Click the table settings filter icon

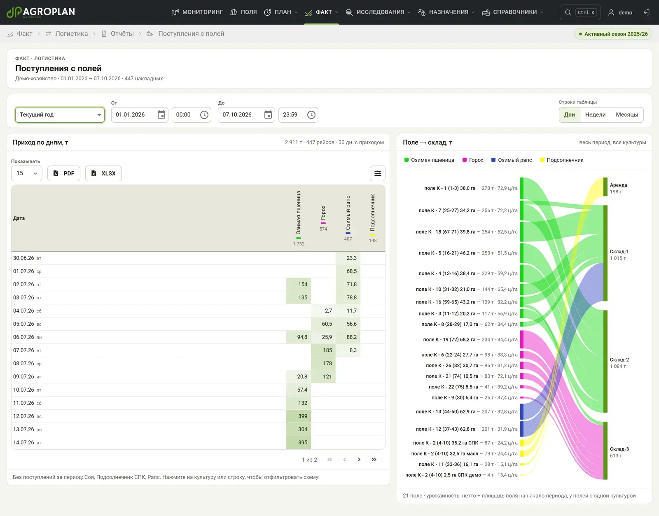[378, 173]
